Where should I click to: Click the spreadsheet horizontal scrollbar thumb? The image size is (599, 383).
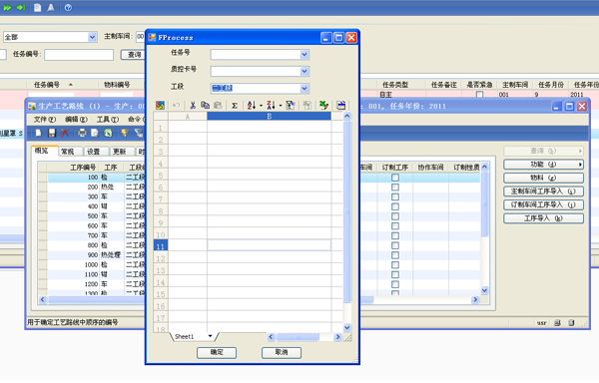(x=298, y=337)
